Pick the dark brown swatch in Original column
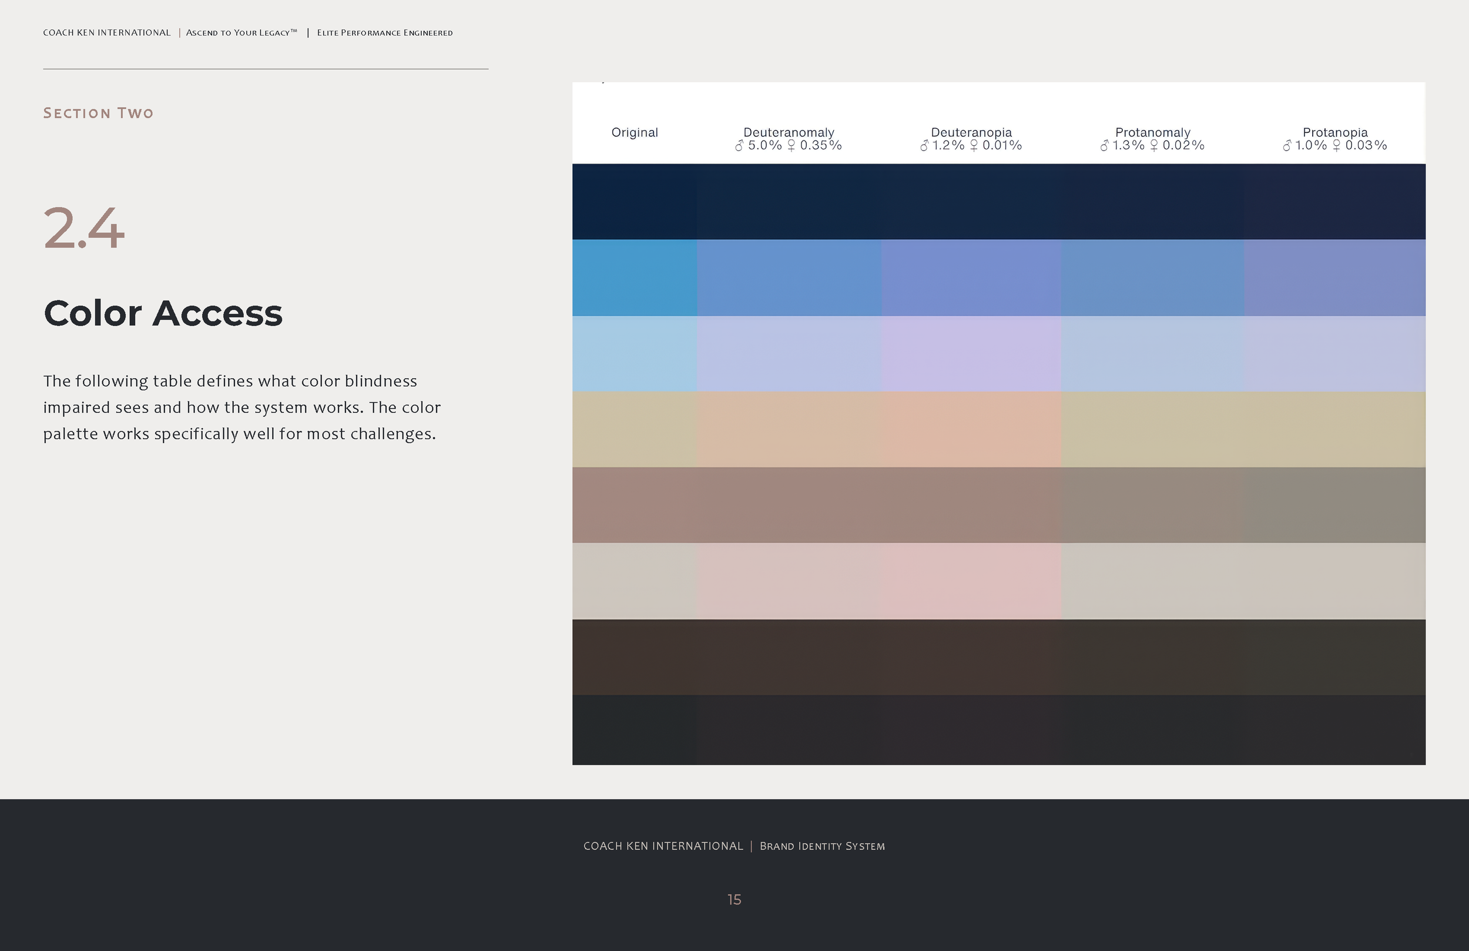1469x951 pixels. 635,657
